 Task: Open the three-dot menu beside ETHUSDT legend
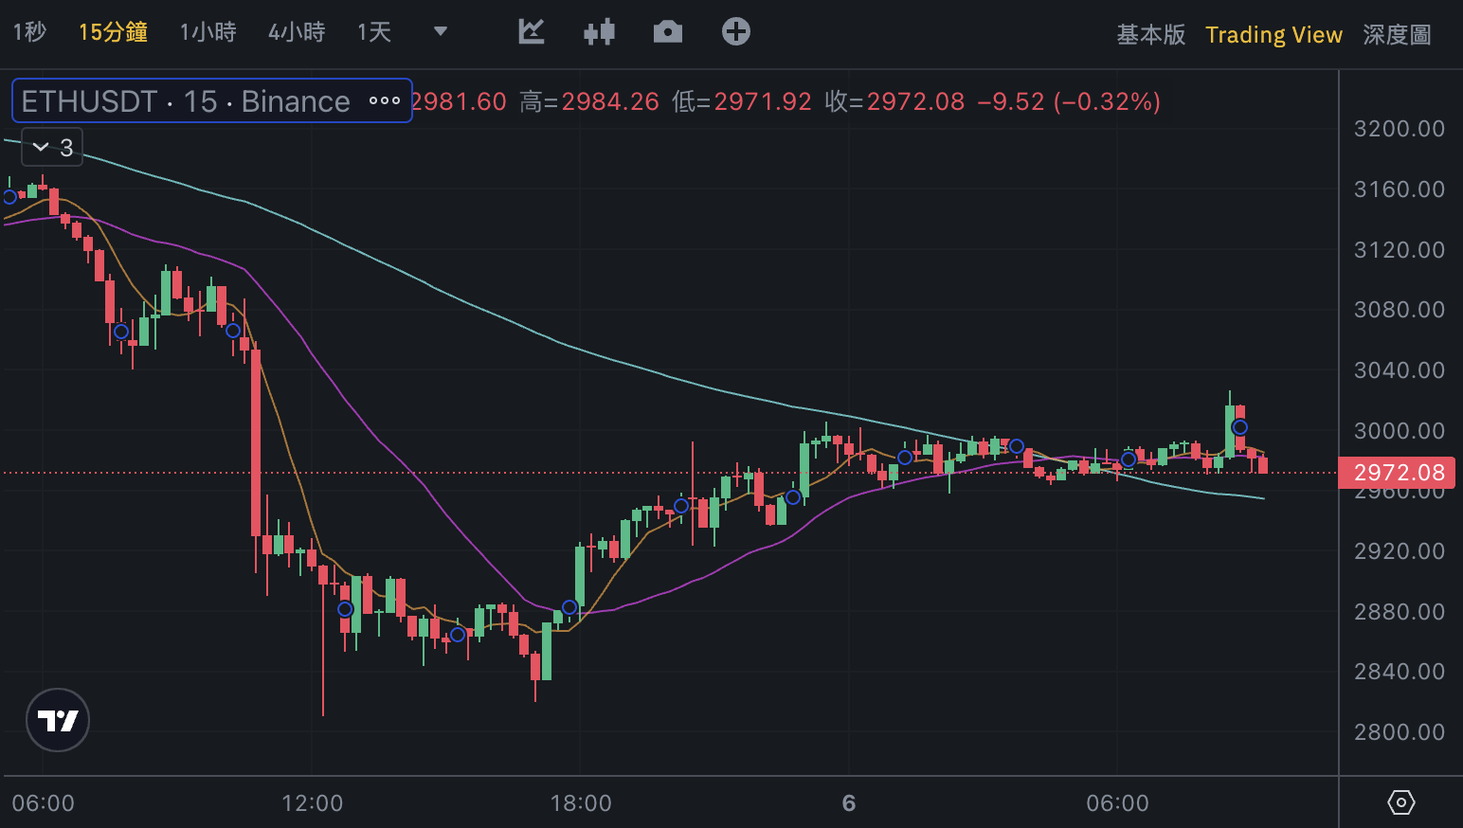point(384,101)
